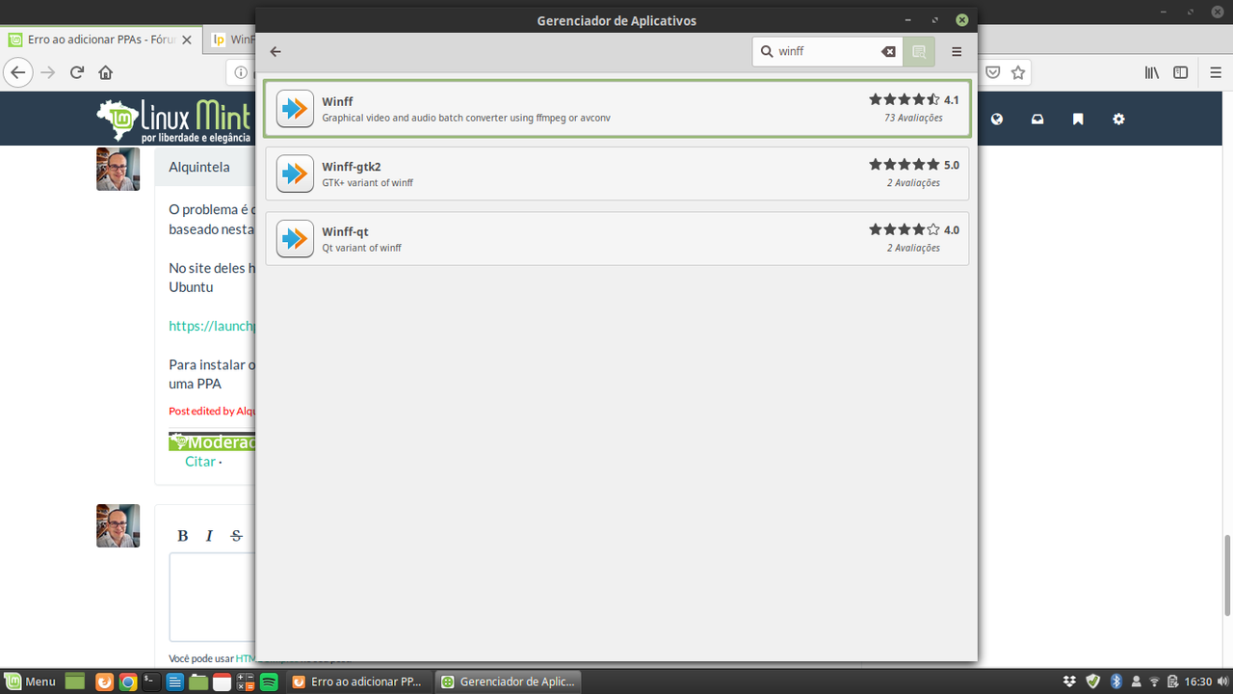This screenshot has width=1233, height=694.
Task: Launch Chrome from panel launcher
Action: (128, 681)
